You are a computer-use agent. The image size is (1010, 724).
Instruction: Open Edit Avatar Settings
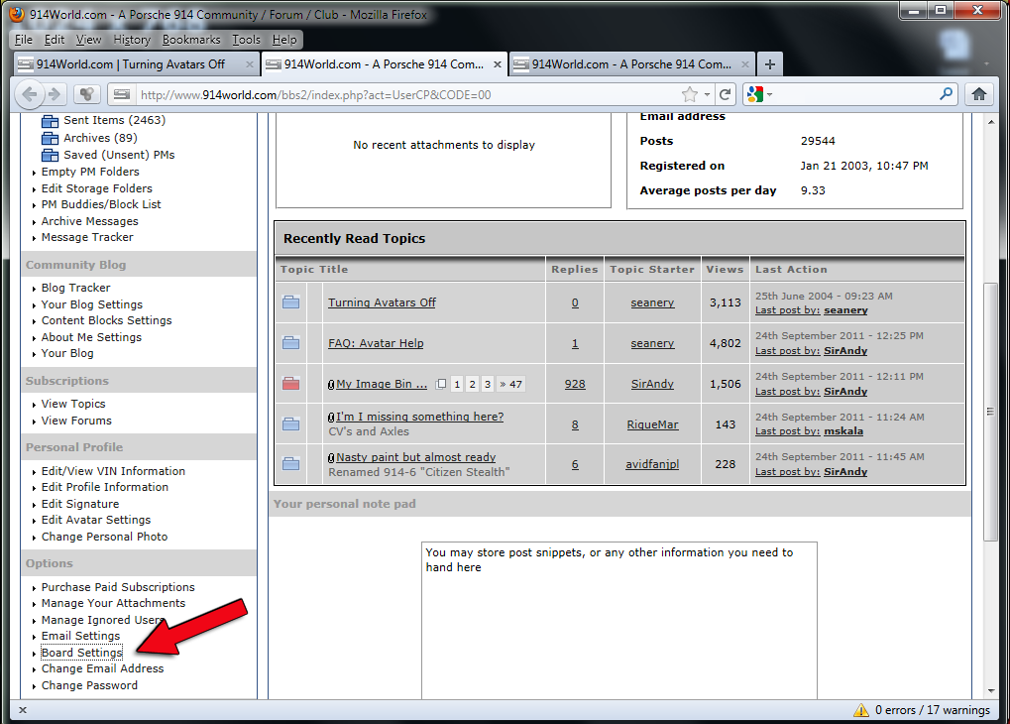(96, 520)
